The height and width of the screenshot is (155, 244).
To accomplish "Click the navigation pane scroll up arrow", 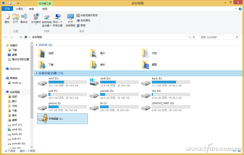I will (x=32, y=43).
